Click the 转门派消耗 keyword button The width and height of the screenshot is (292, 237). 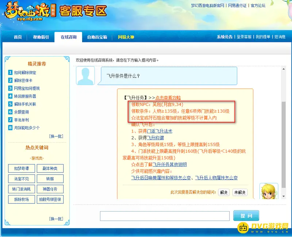pos(22,189)
